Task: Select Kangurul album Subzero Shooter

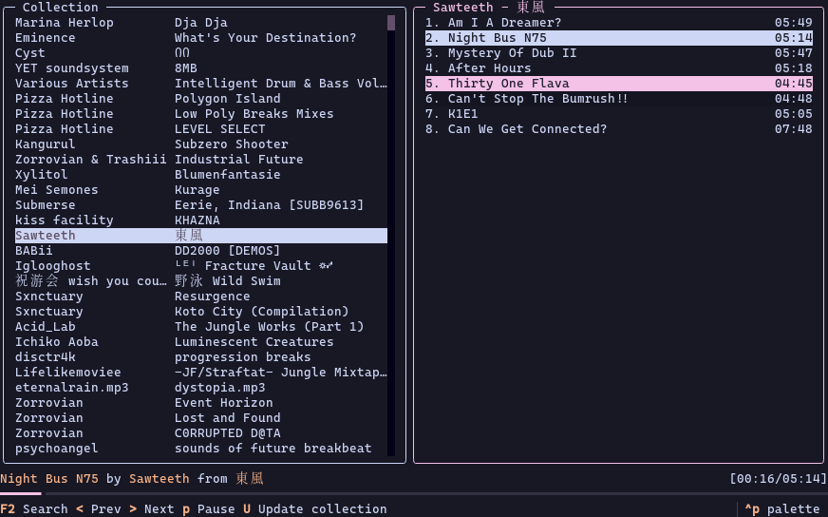Action: [x=200, y=144]
